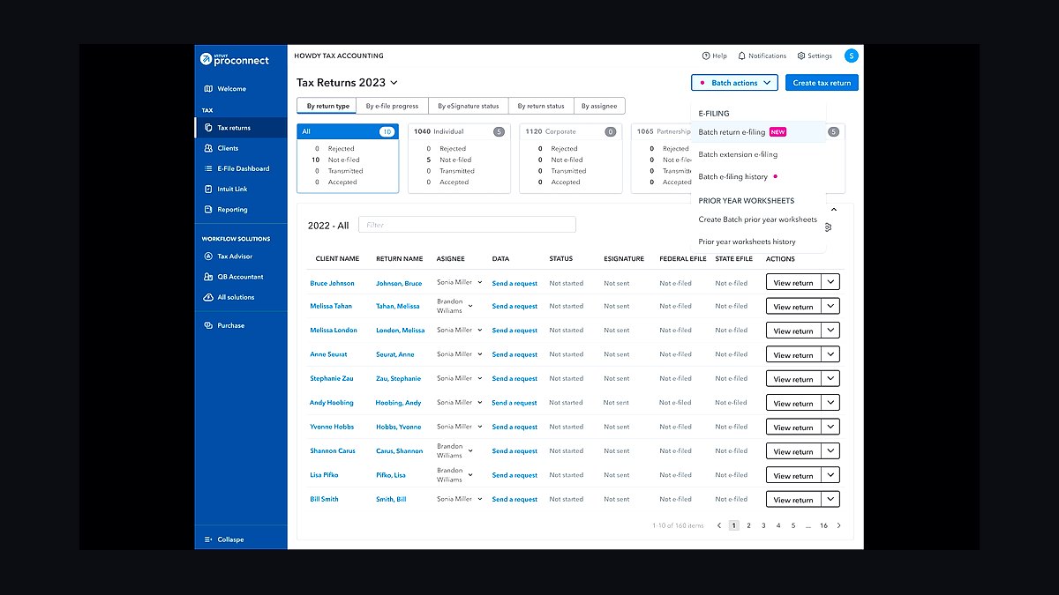
Task: Go to page 4 of results
Action: click(778, 525)
